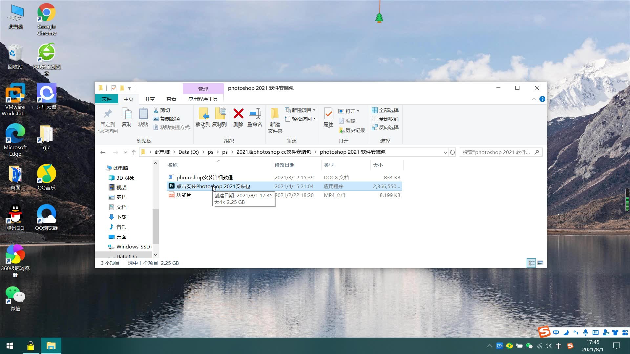The image size is (630, 354).
Task: Select the 'Delete' icon in organize group
Action: (238, 117)
